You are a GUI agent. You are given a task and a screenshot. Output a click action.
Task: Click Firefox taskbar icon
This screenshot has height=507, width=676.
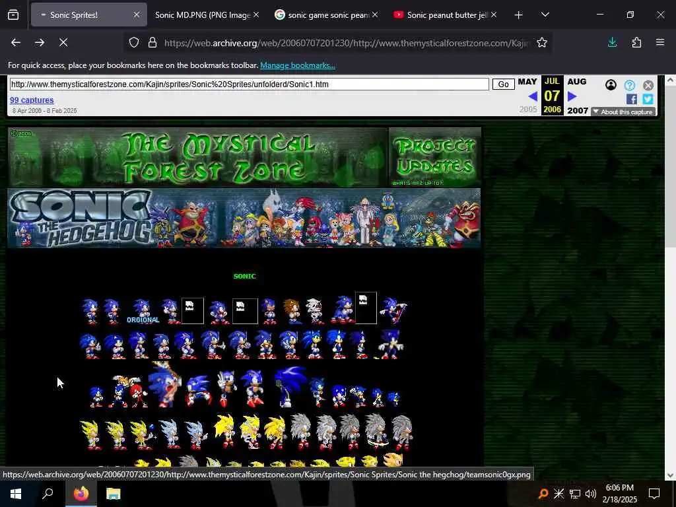81,494
